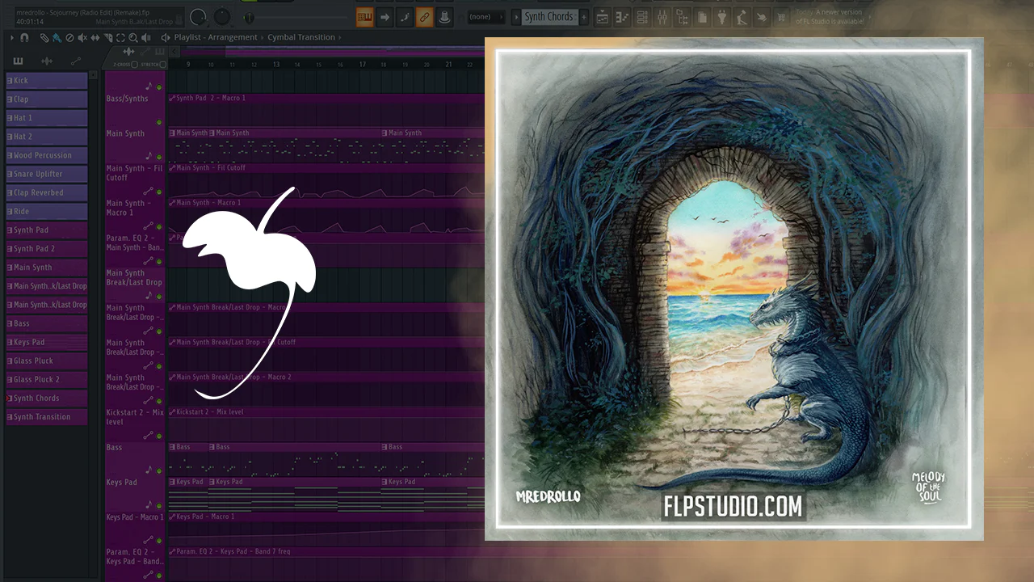
Task: Select Clap Reverbed in the picker list
Action: coord(47,192)
